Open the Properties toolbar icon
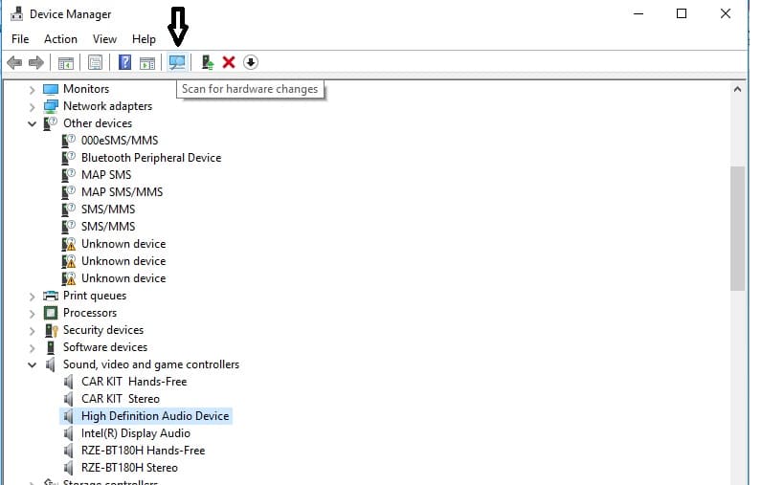This screenshot has height=485, width=784. 95,62
